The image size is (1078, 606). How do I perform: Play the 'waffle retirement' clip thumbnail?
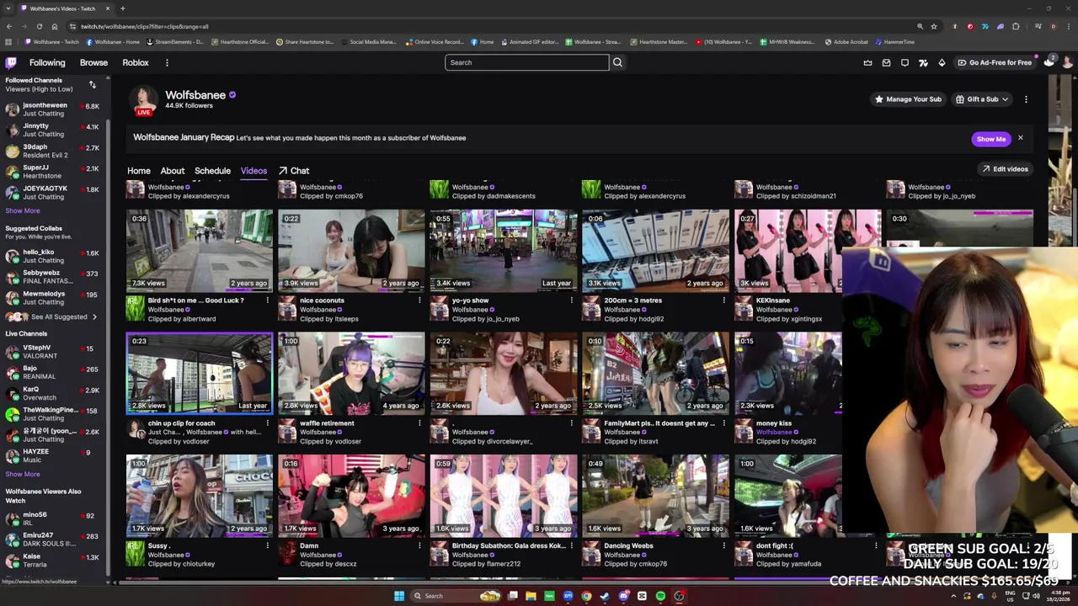pos(351,373)
